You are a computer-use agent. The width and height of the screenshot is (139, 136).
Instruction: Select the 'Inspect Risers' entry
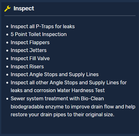click(27, 66)
